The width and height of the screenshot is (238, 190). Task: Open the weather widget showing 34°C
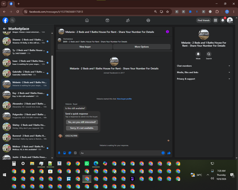tap(196, 175)
